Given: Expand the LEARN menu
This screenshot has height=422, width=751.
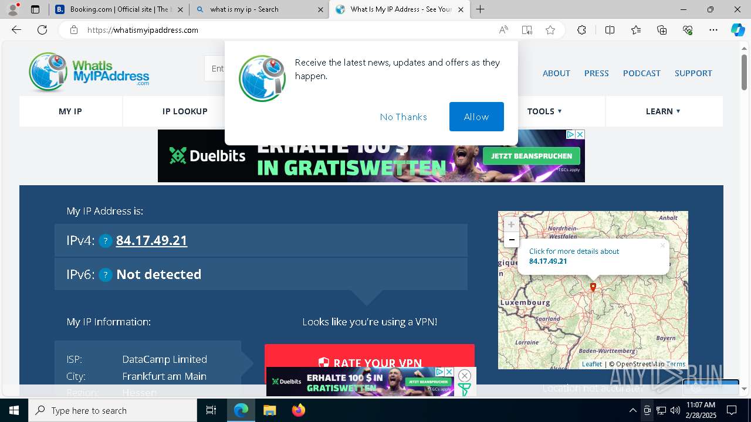Looking at the screenshot, I should 663,111.
